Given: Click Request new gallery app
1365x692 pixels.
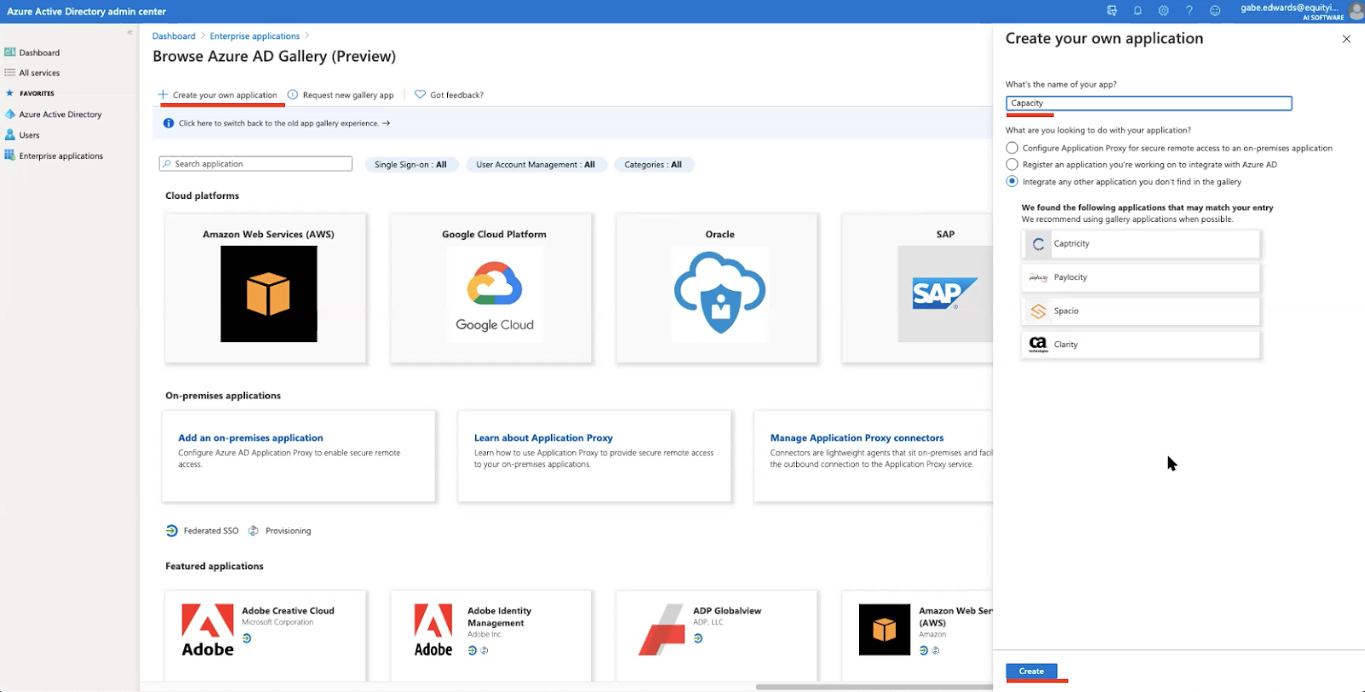Looking at the screenshot, I should pyautogui.click(x=341, y=95).
